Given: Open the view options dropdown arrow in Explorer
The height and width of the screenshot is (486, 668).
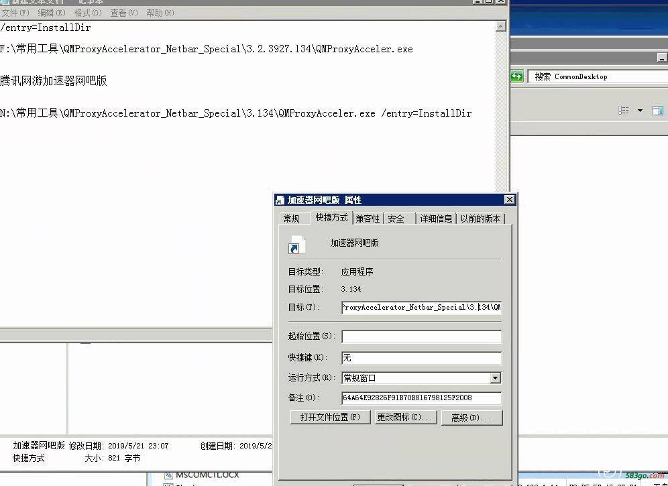Looking at the screenshot, I should tap(640, 111).
